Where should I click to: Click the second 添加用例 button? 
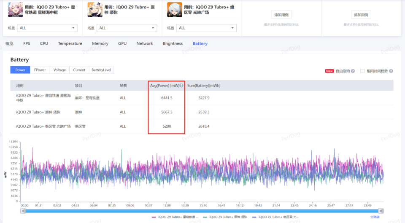point(361,15)
